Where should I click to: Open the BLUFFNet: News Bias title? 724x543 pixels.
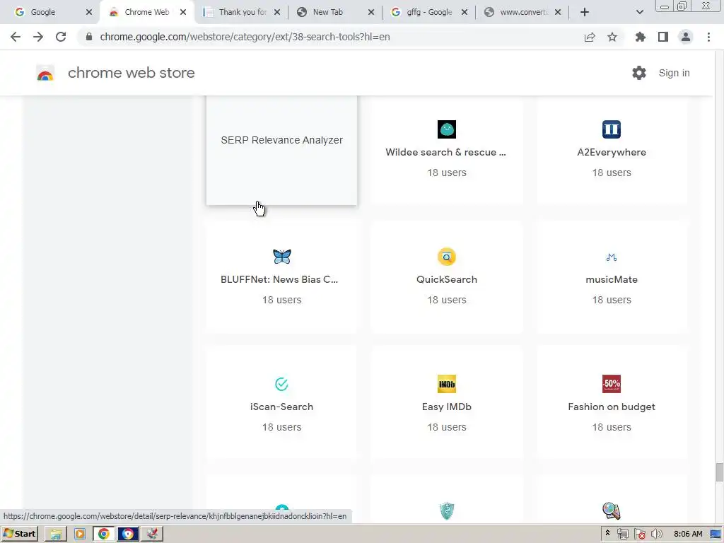tap(279, 279)
